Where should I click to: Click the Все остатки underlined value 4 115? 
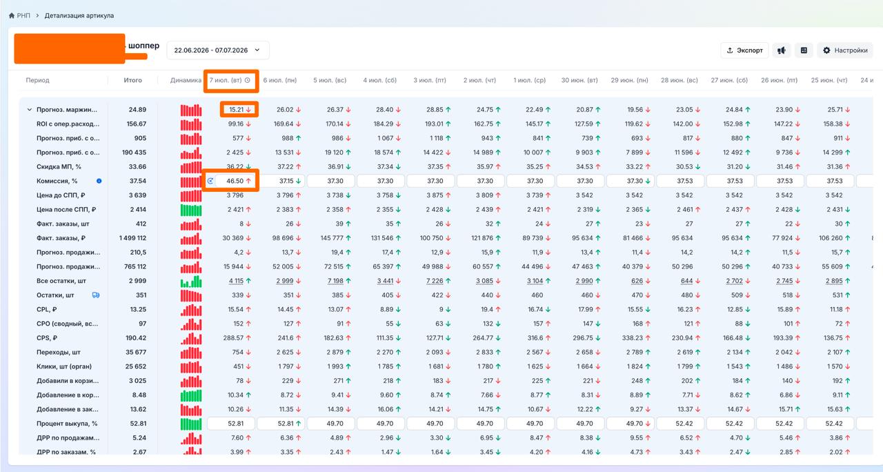(237, 281)
